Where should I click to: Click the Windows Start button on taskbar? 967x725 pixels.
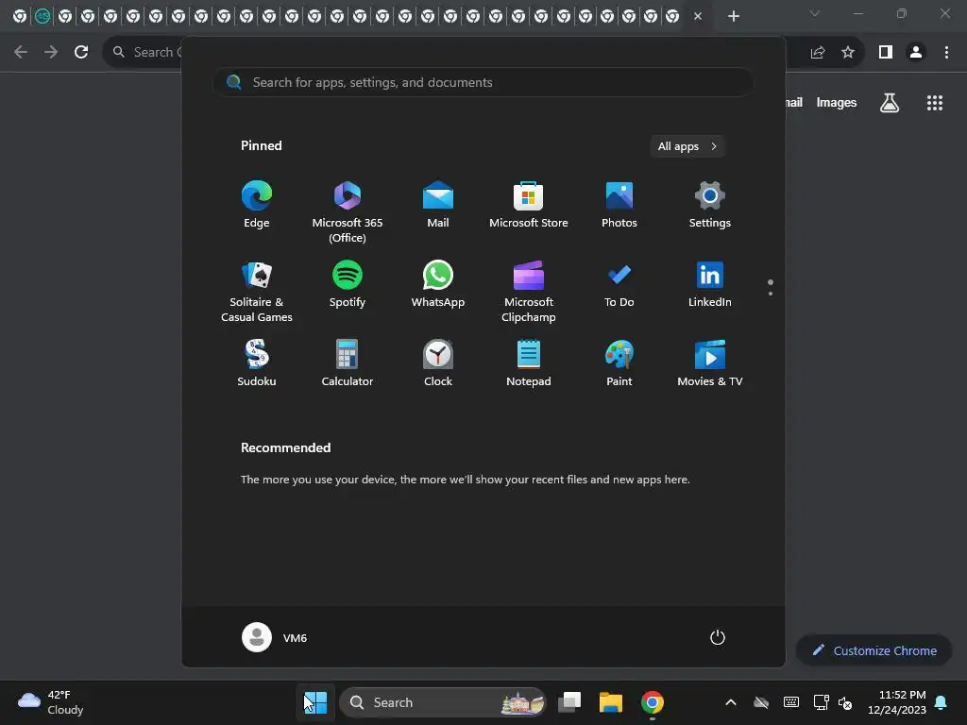(x=315, y=702)
